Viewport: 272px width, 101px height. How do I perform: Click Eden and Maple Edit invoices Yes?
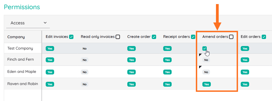tap(50, 72)
